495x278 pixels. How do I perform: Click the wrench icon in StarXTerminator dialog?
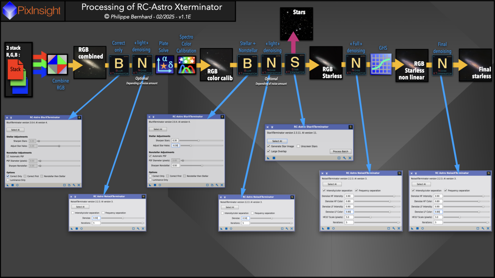click(x=344, y=158)
